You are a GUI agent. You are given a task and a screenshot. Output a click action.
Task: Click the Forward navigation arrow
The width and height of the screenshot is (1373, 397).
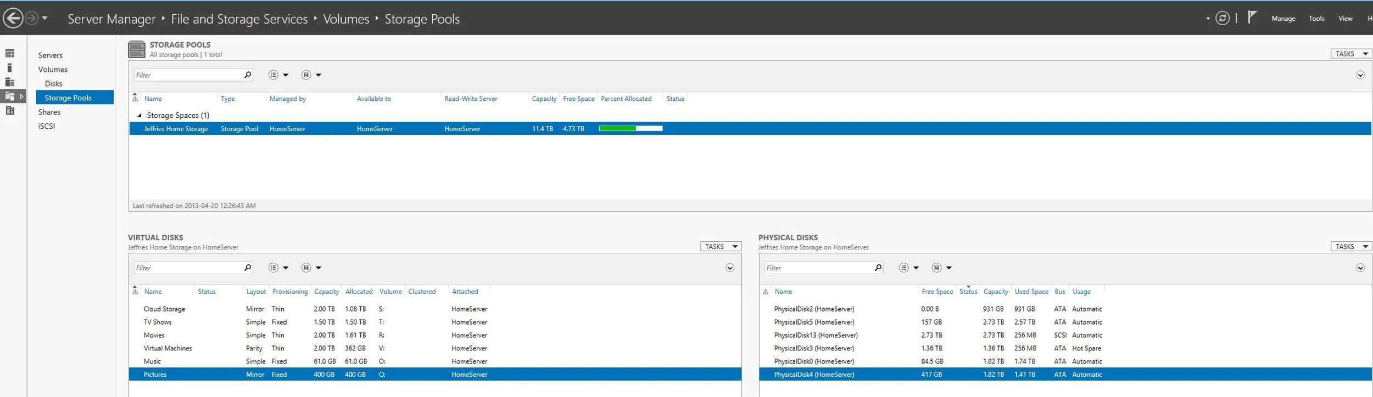coord(32,18)
